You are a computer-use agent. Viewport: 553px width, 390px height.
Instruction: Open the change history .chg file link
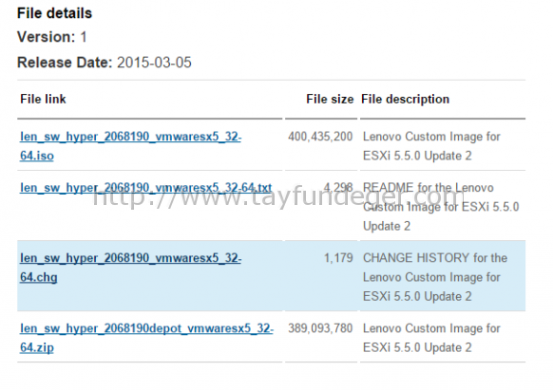tap(130, 268)
